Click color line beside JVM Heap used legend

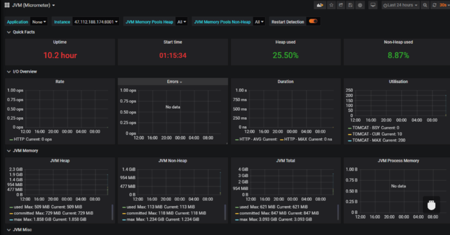(11, 207)
